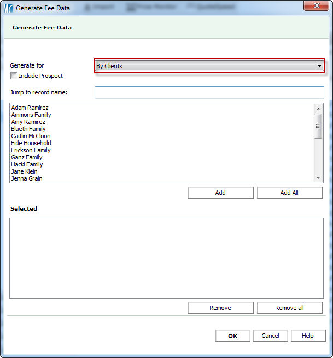Screen dimensions: 333x358
Task: Select Erickson Family record
Action: click(x=31, y=150)
